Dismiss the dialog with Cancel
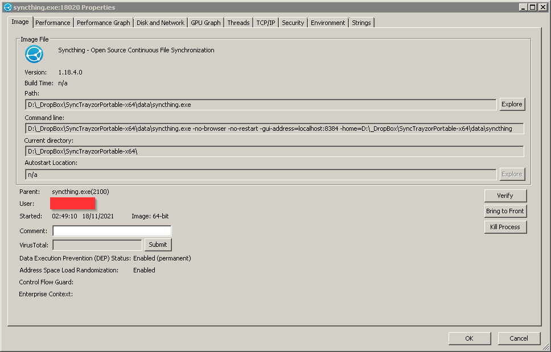Viewport: 551px width, 352px height. 519,338
